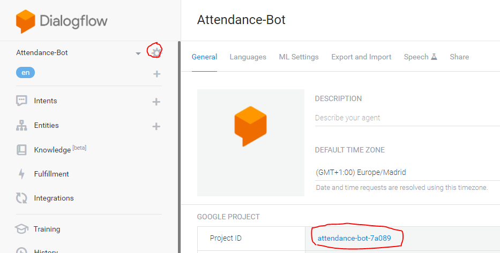Open the General tab

point(204,57)
